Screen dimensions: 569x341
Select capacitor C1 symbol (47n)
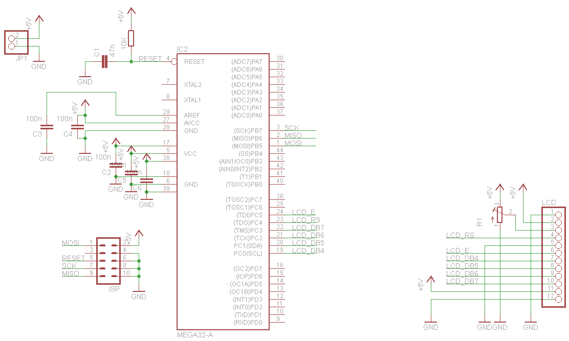(x=104, y=61)
